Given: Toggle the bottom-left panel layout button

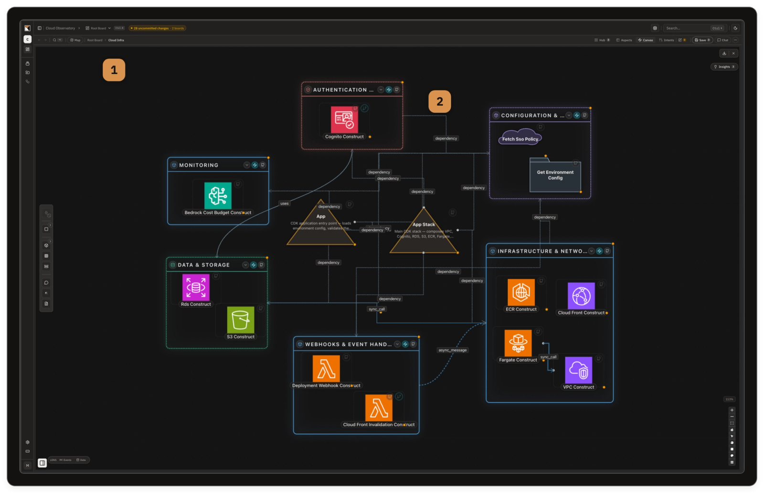Looking at the screenshot, I should pyautogui.click(x=42, y=463).
